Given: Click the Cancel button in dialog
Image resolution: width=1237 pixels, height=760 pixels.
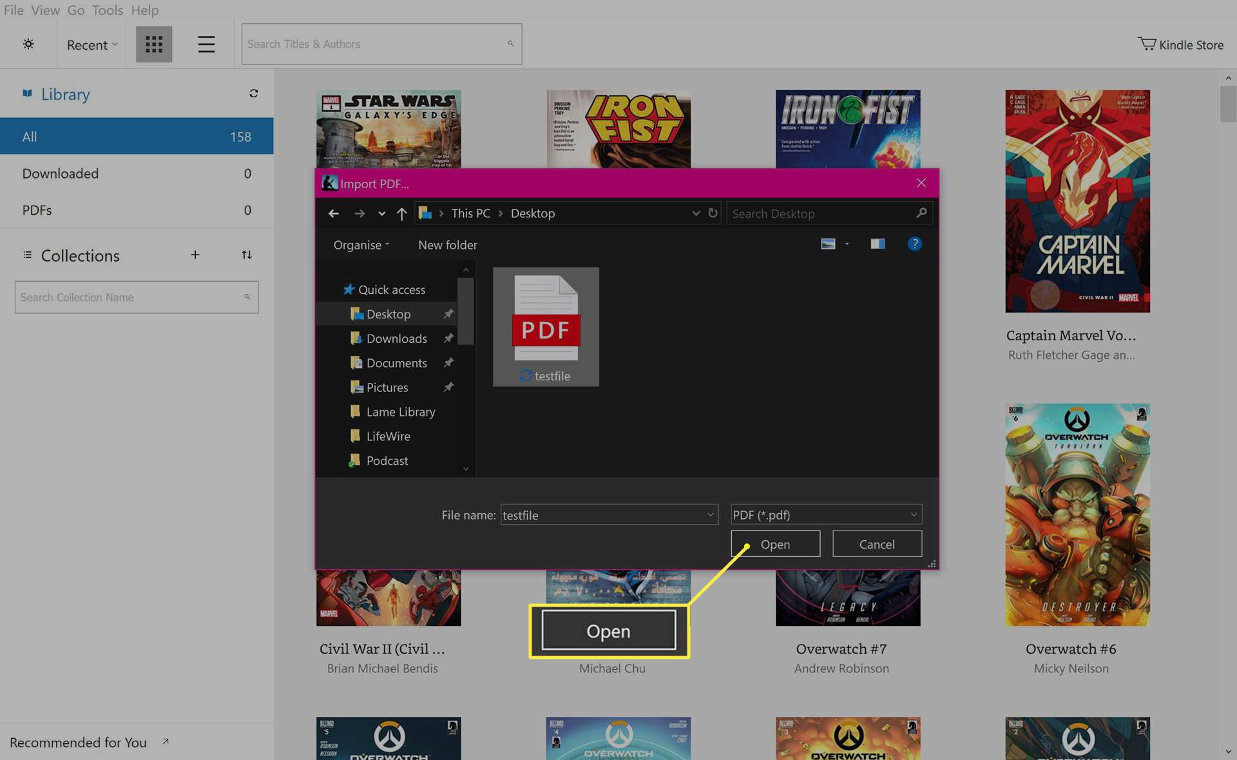Looking at the screenshot, I should click(x=877, y=543).
